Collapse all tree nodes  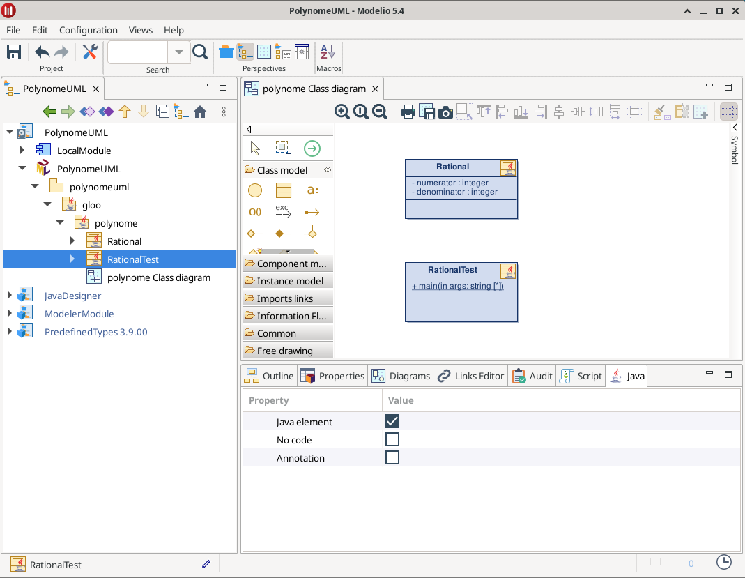click(162, 112)
